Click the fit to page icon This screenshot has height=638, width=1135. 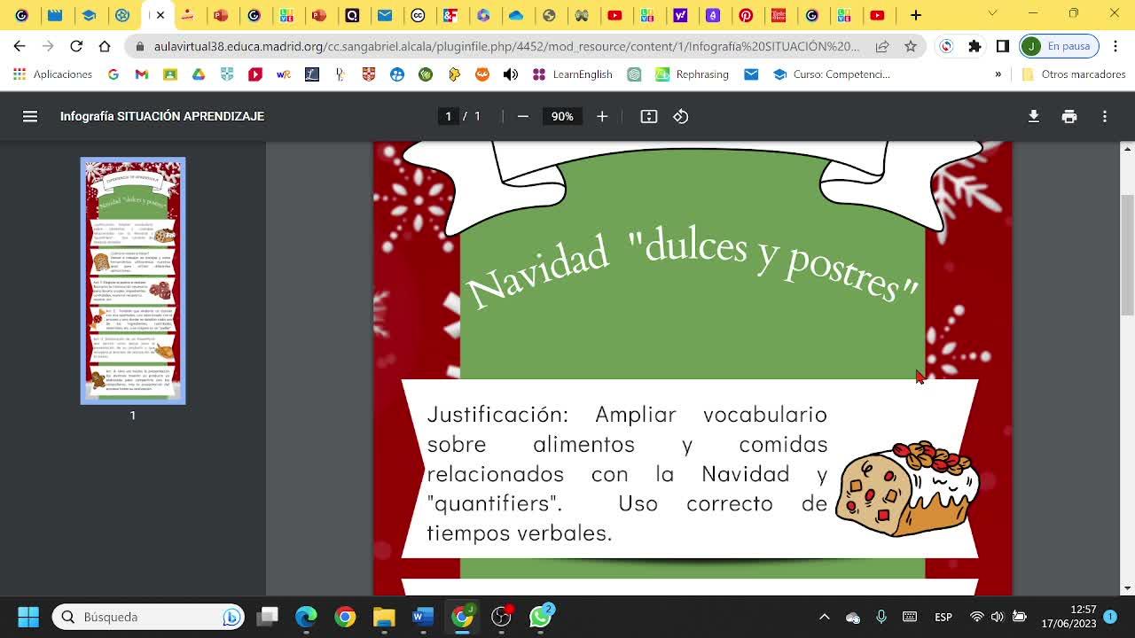point(649,116)
